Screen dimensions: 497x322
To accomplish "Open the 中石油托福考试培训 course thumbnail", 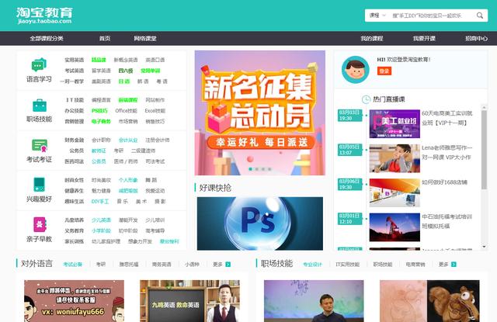I will tap(394, 227).
